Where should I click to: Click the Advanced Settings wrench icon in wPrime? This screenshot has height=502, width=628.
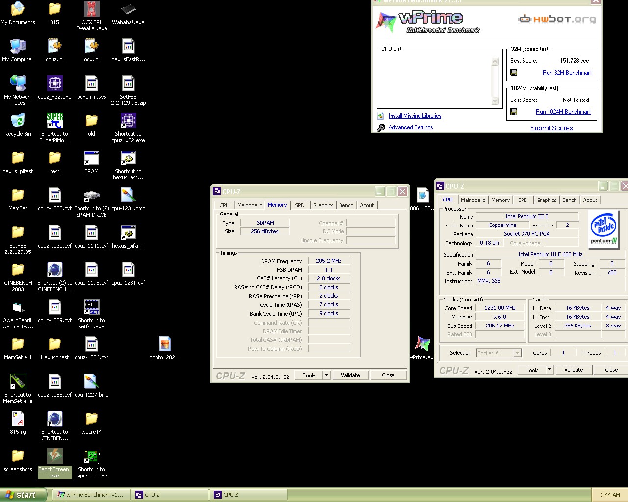click(381, 127)
